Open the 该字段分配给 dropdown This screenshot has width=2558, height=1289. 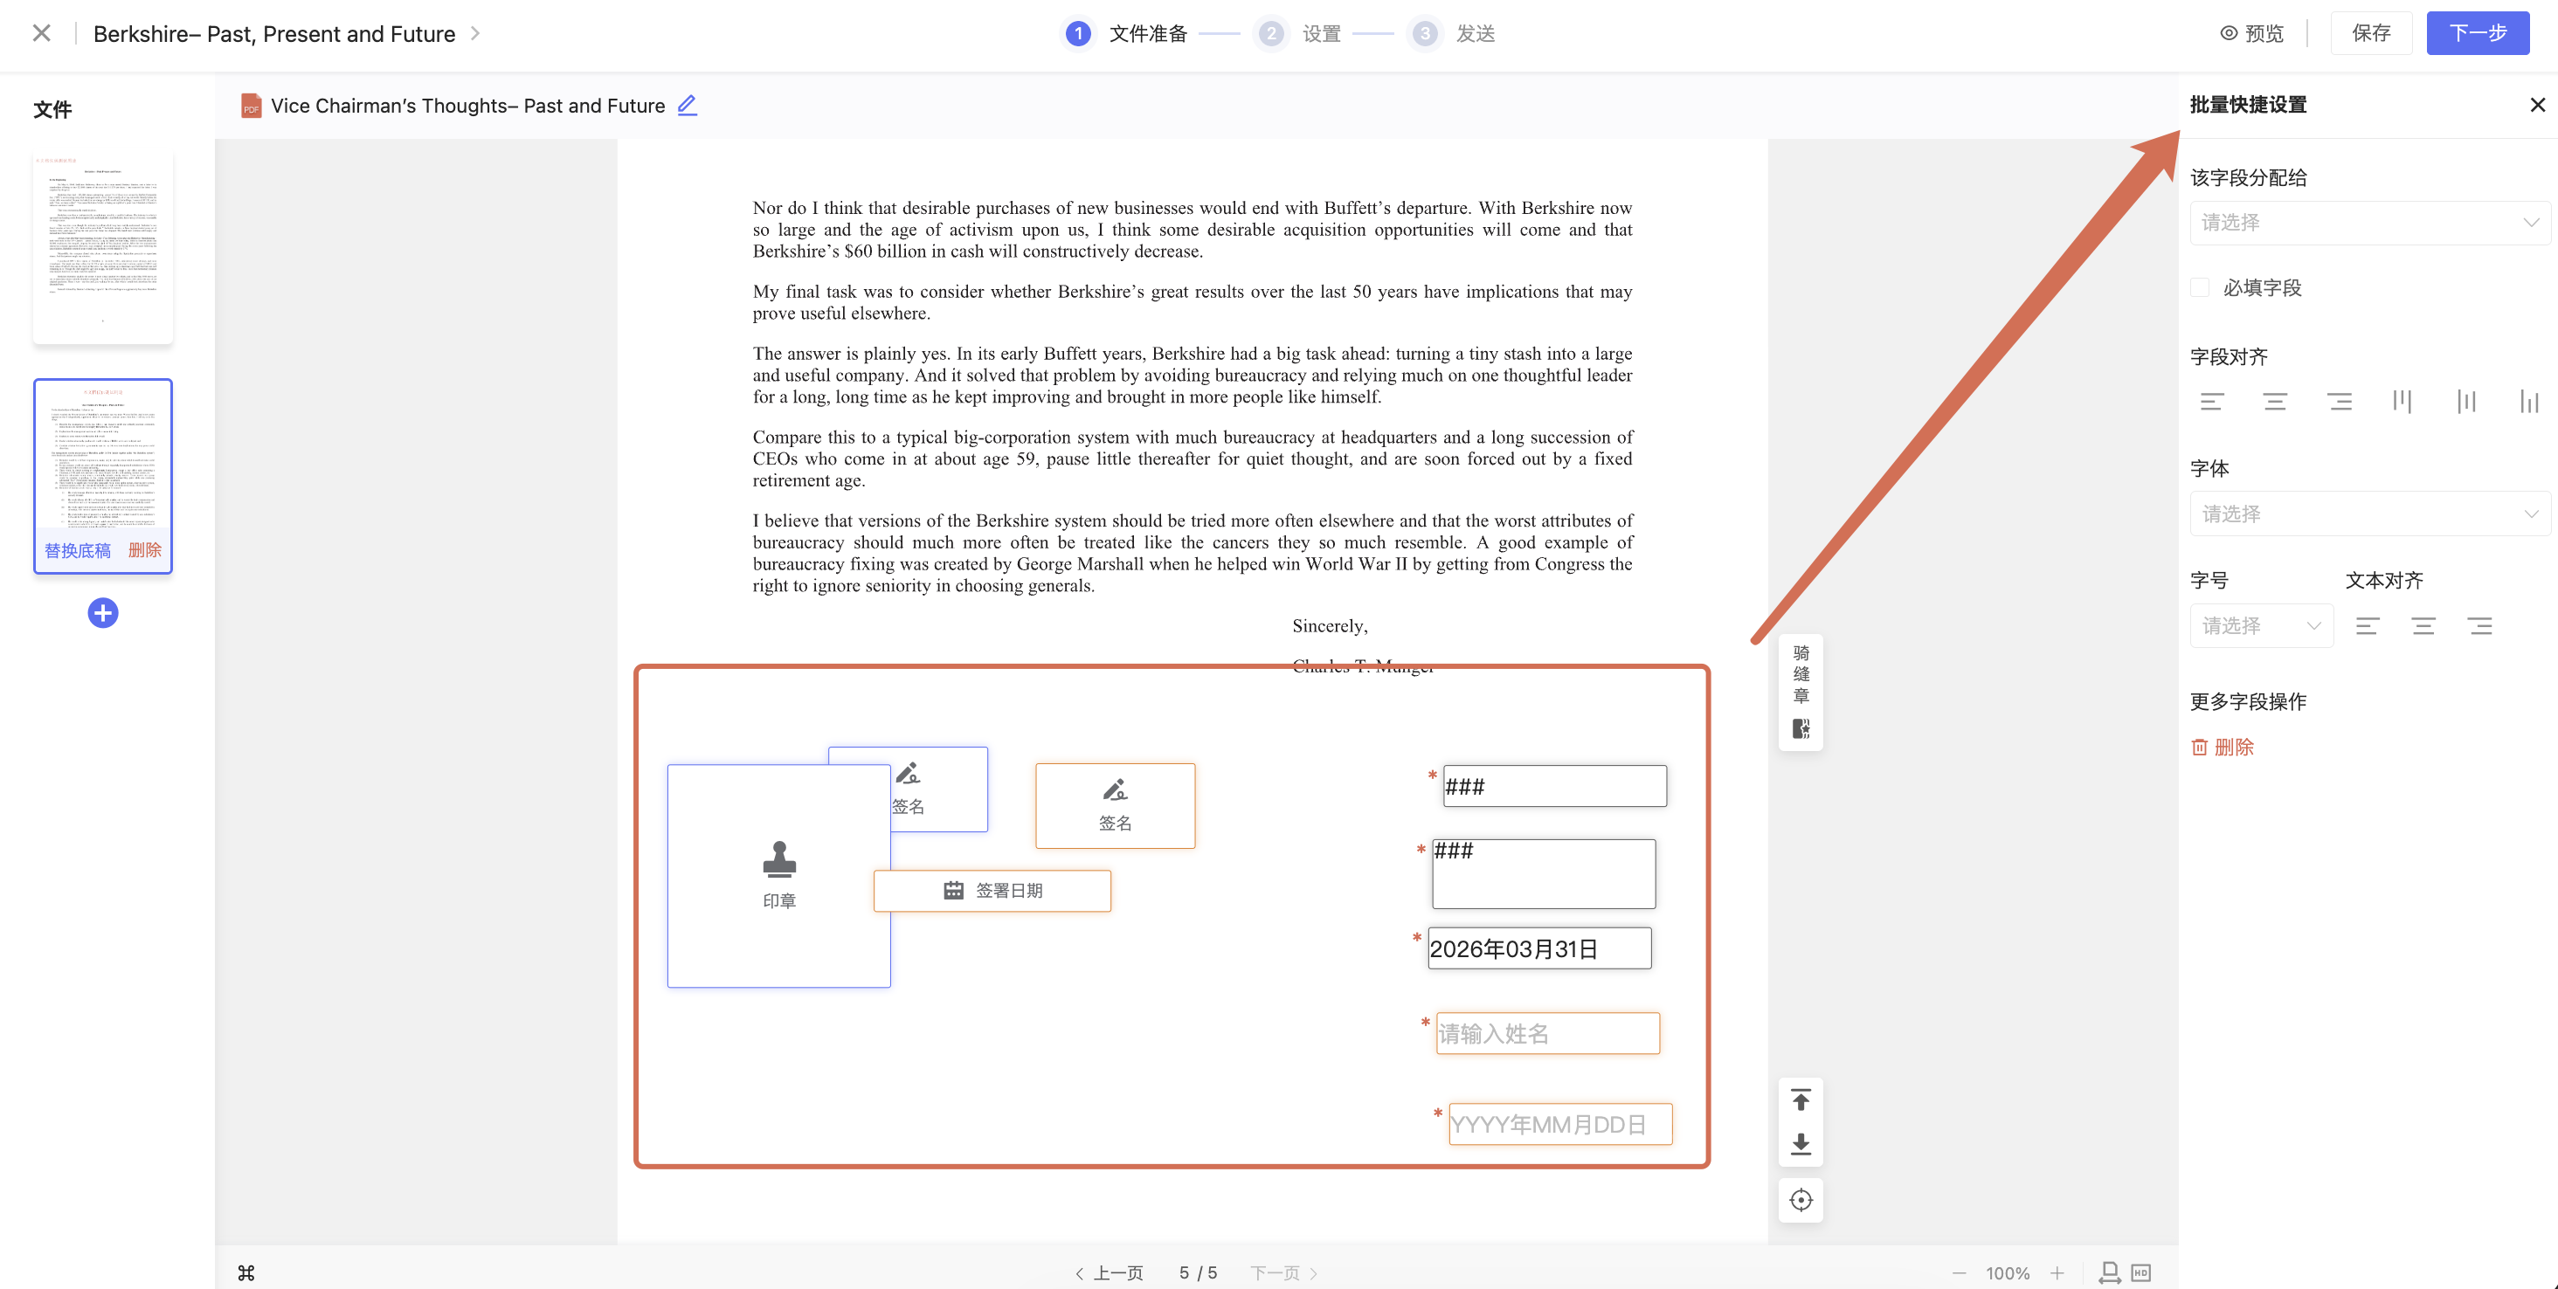2368,224
